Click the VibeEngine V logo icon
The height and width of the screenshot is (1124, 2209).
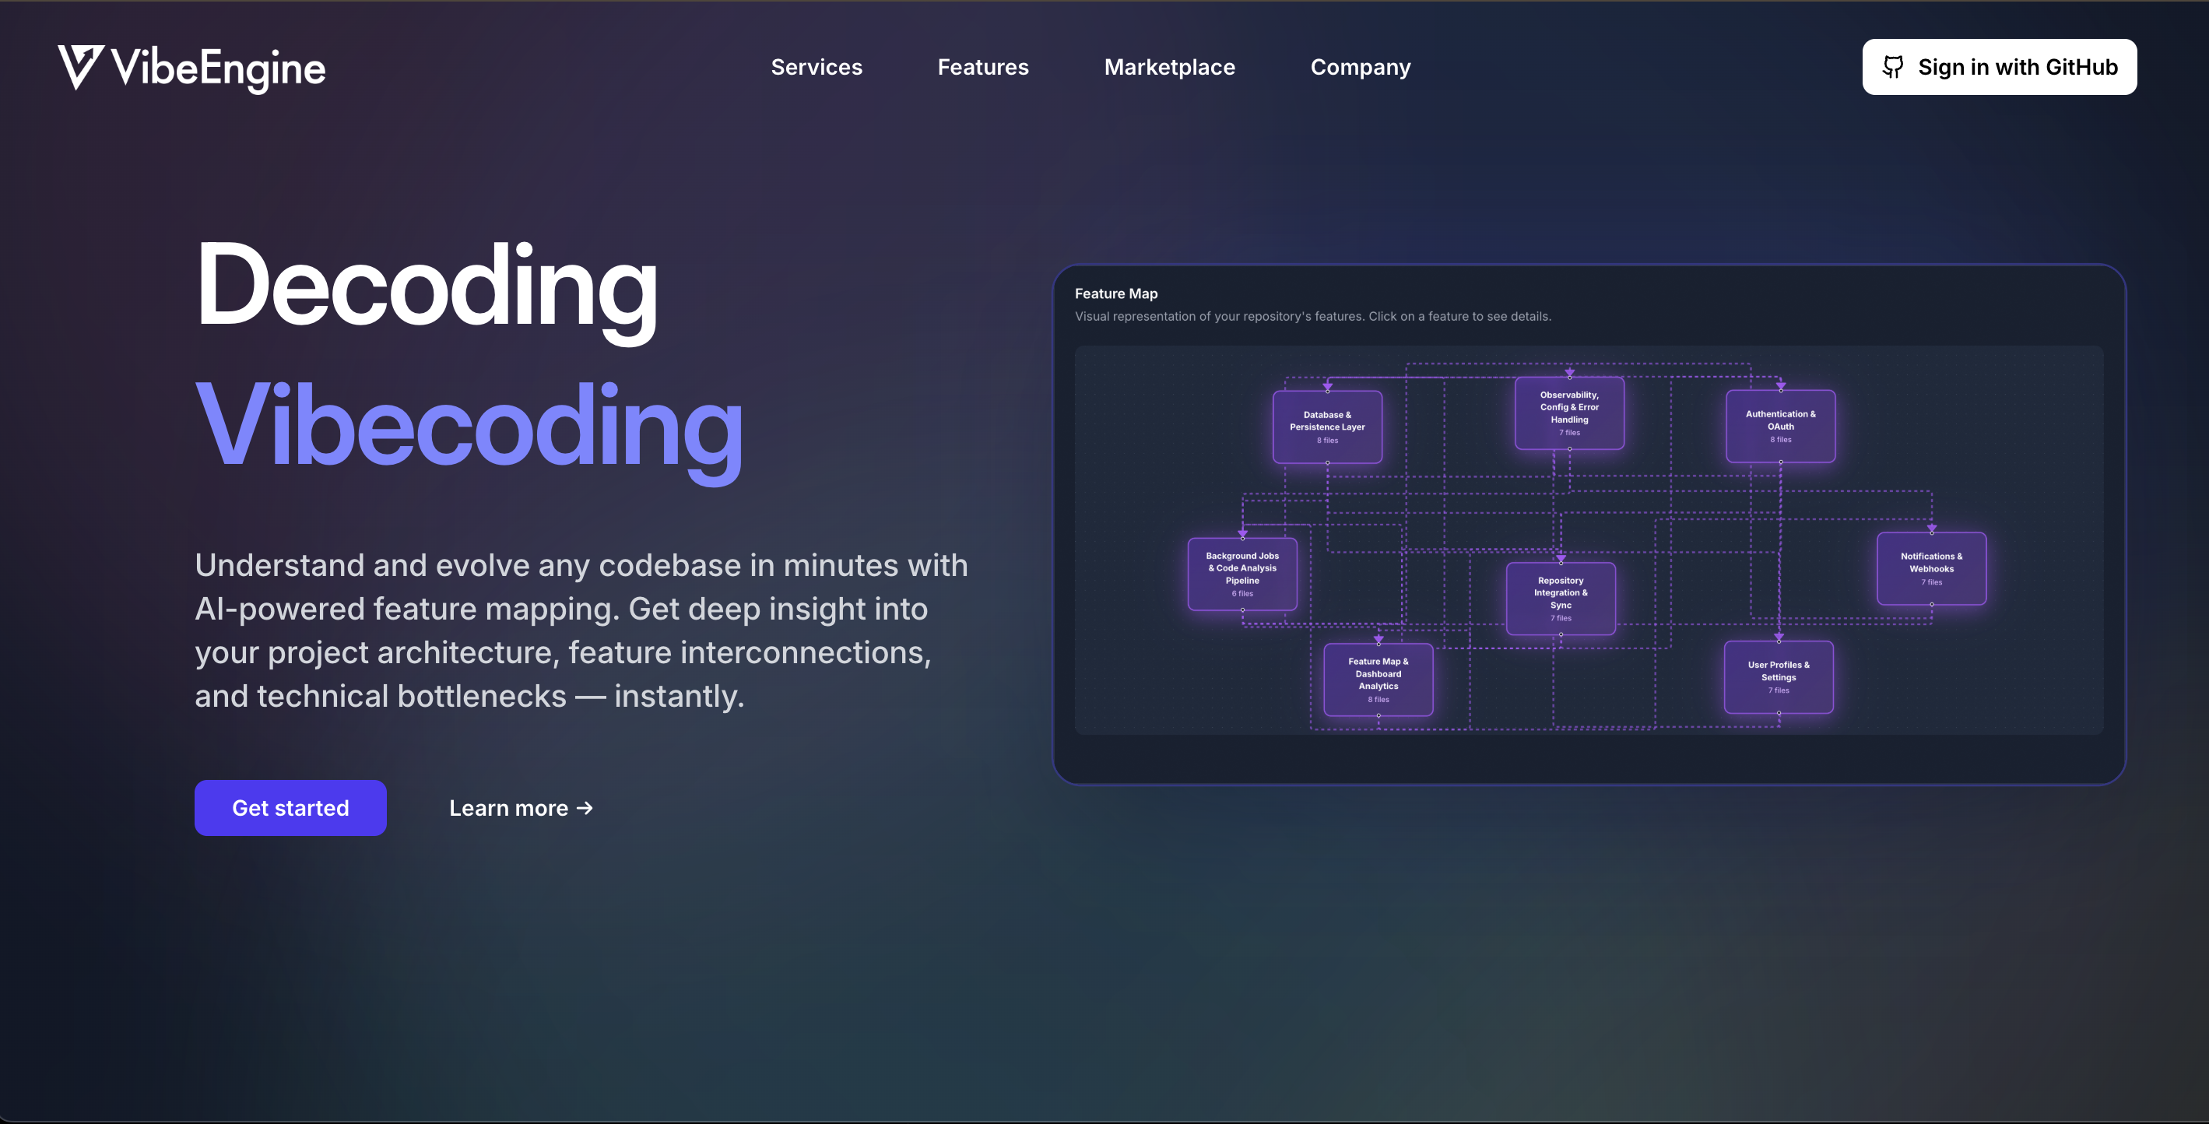pos(81,66)
